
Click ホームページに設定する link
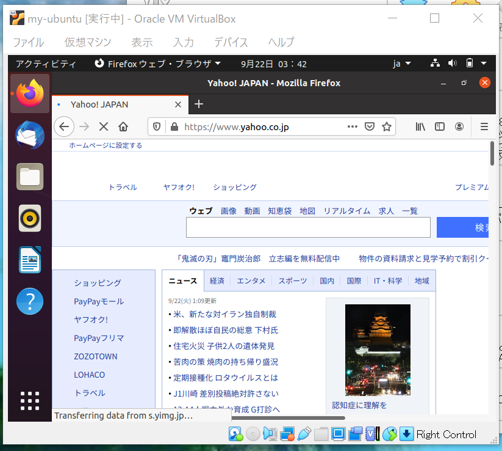106,145
